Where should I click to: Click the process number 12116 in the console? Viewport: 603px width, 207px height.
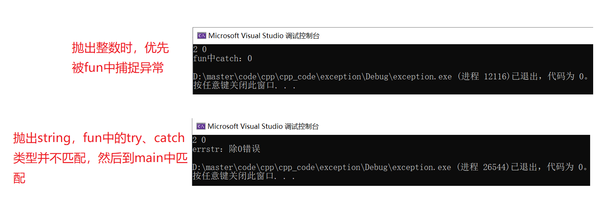[x=495, y=77]
